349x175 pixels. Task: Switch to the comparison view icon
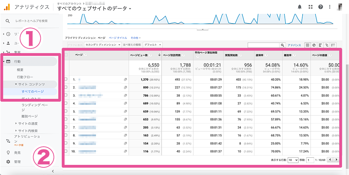click(x=327, y=45)
